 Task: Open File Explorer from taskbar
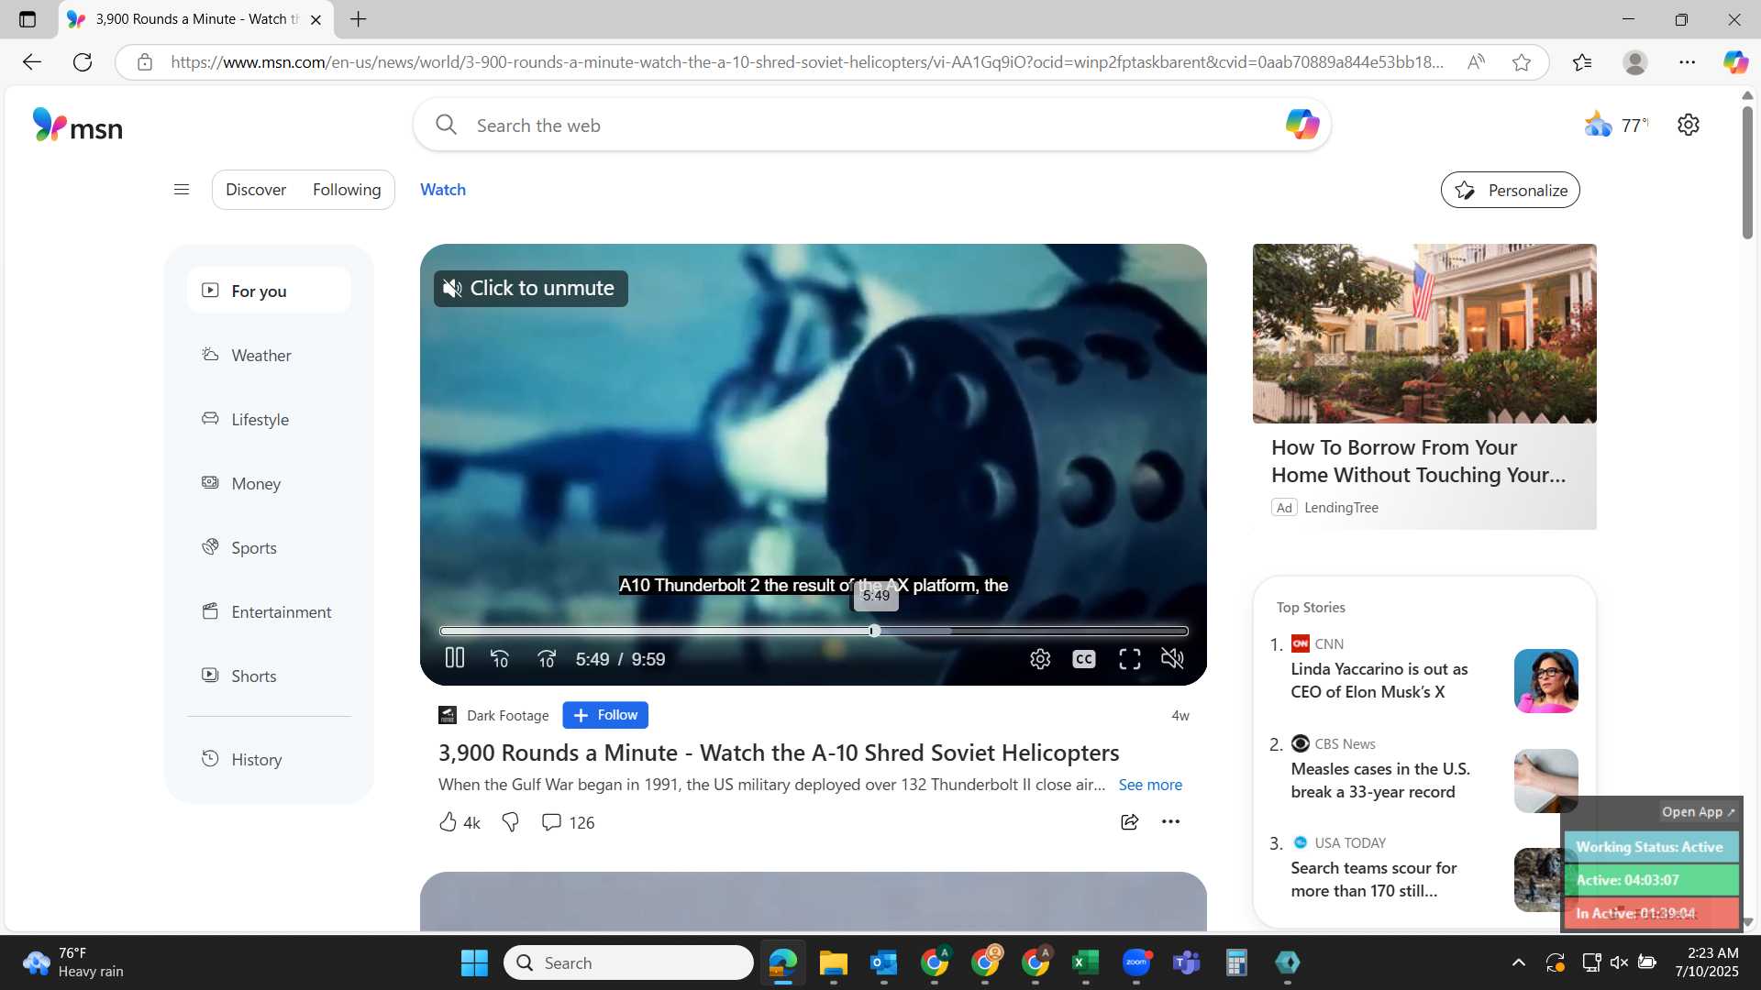pos(833,962)
